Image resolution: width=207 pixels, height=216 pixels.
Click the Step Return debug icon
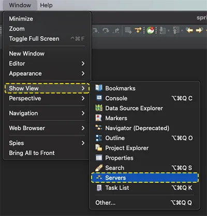pyautogui.click(x=116, y=31)
